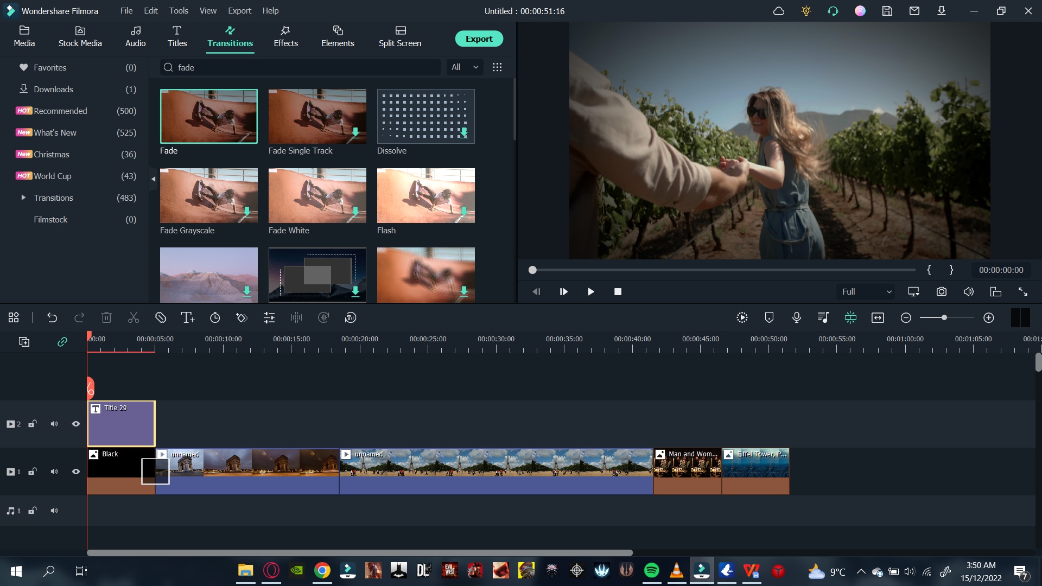Toggle visibility eye on track 1
The width and height of the screenshot is (1042, 586).
(76, 471)
